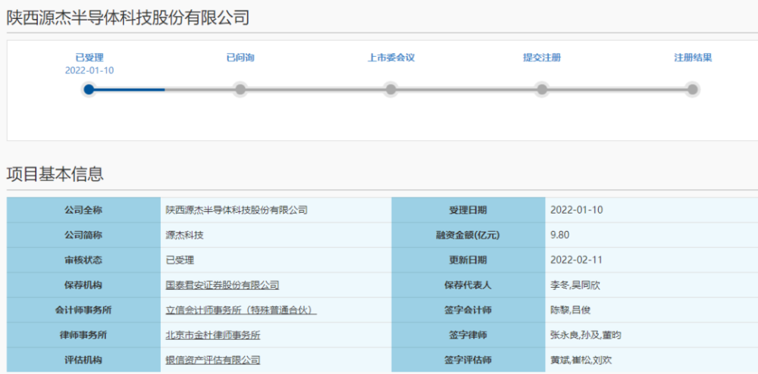Select the 注册结果 stage label
The image size is (758, 374).
pyautogui.click(x=693, y=58)
